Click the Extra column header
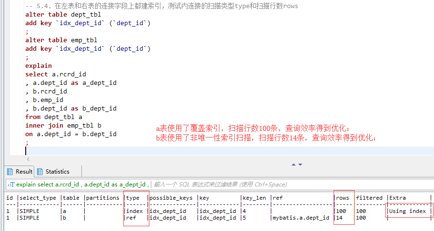This screenshot has width=434, height=231. pyautogui.click(x=397, y=198)
